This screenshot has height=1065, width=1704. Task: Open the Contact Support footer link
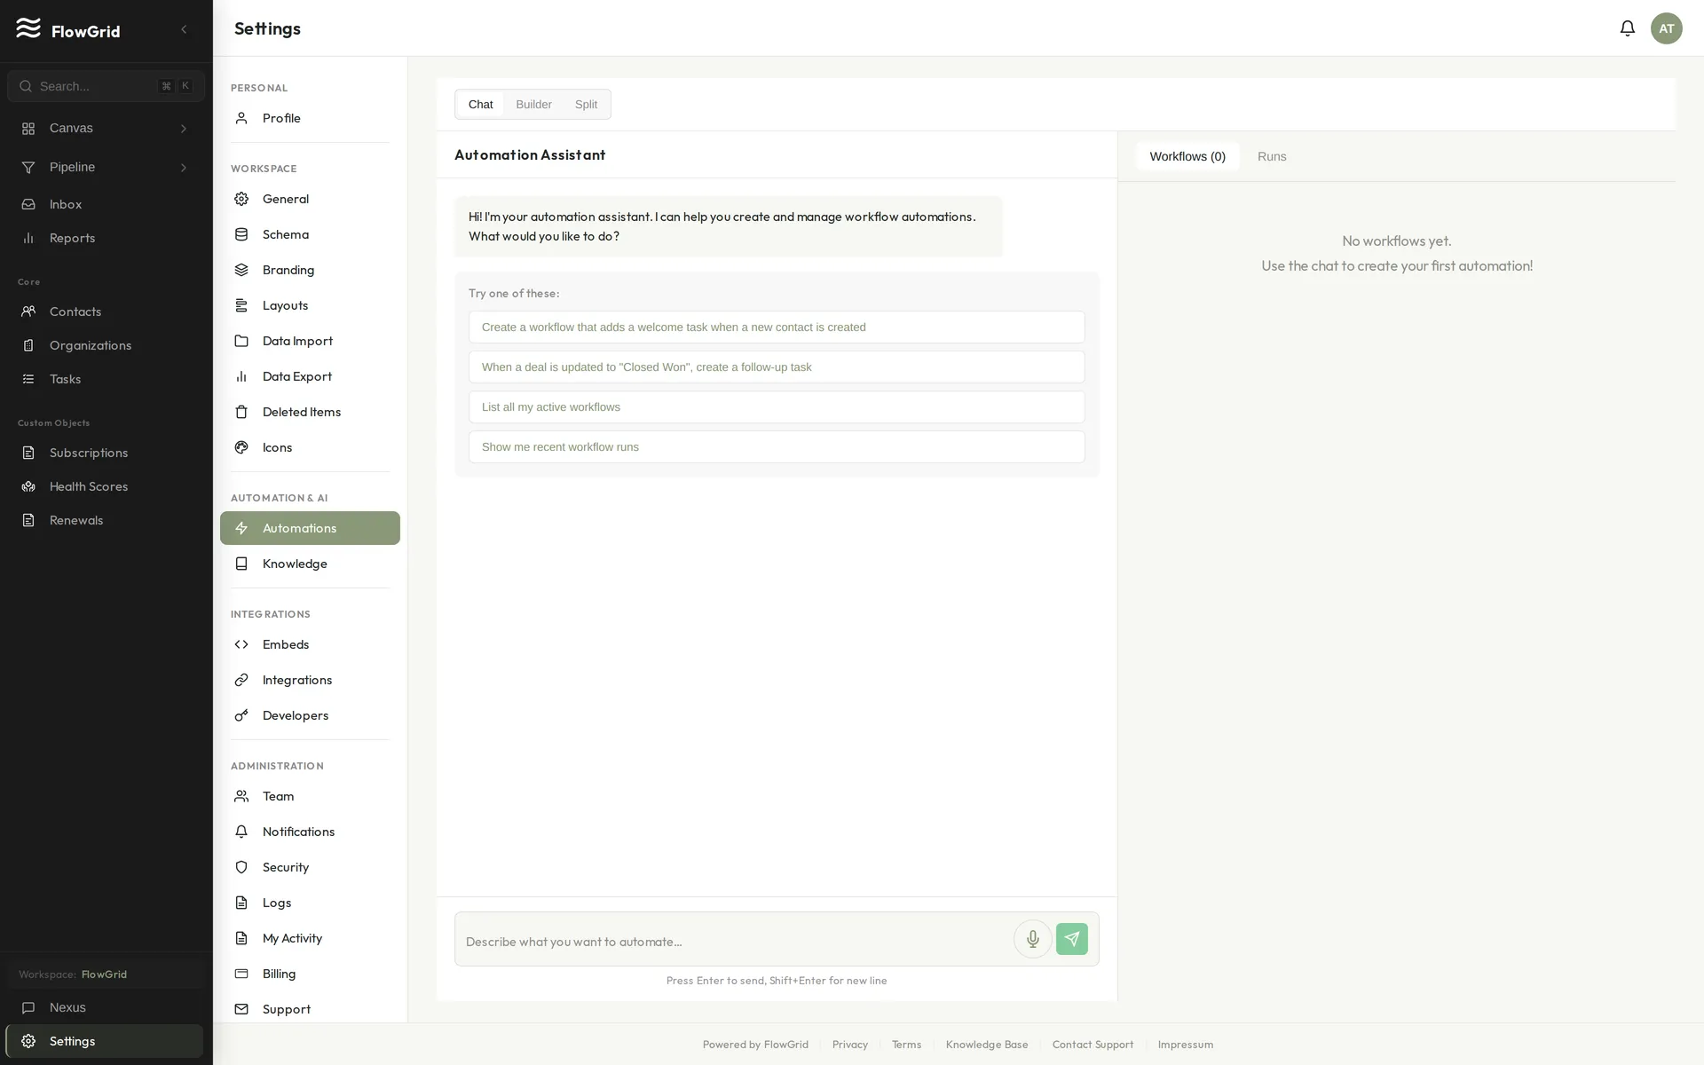pos(1093,1045)
